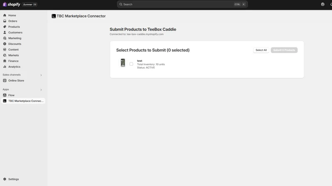Image resolution: width=332 pixels, height=186 pixels.
Task: Focus the Search field in the top bar
Action: [x=182, y=4]
